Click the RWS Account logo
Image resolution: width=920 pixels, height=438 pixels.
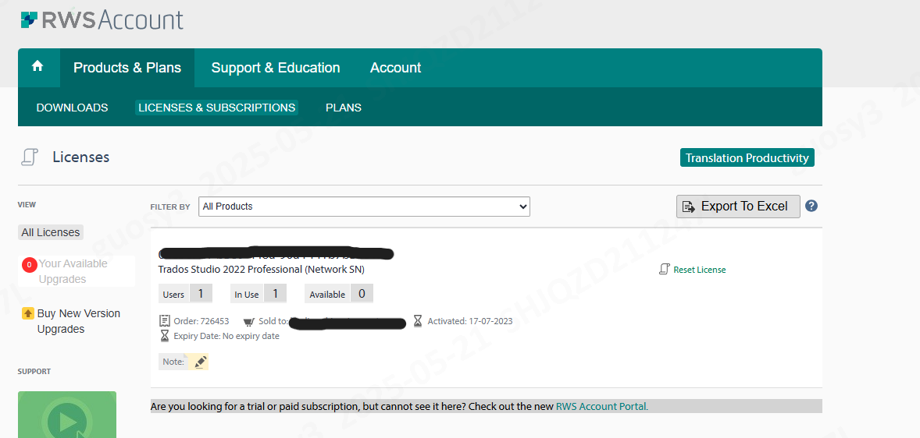point(102,19)
